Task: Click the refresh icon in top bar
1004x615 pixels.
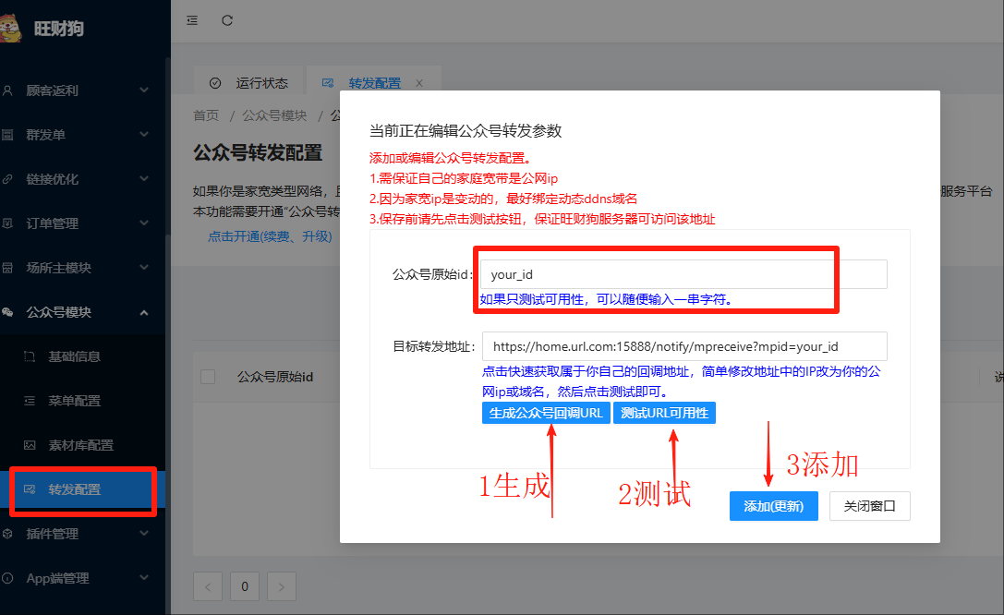Action: pos(227,20)
